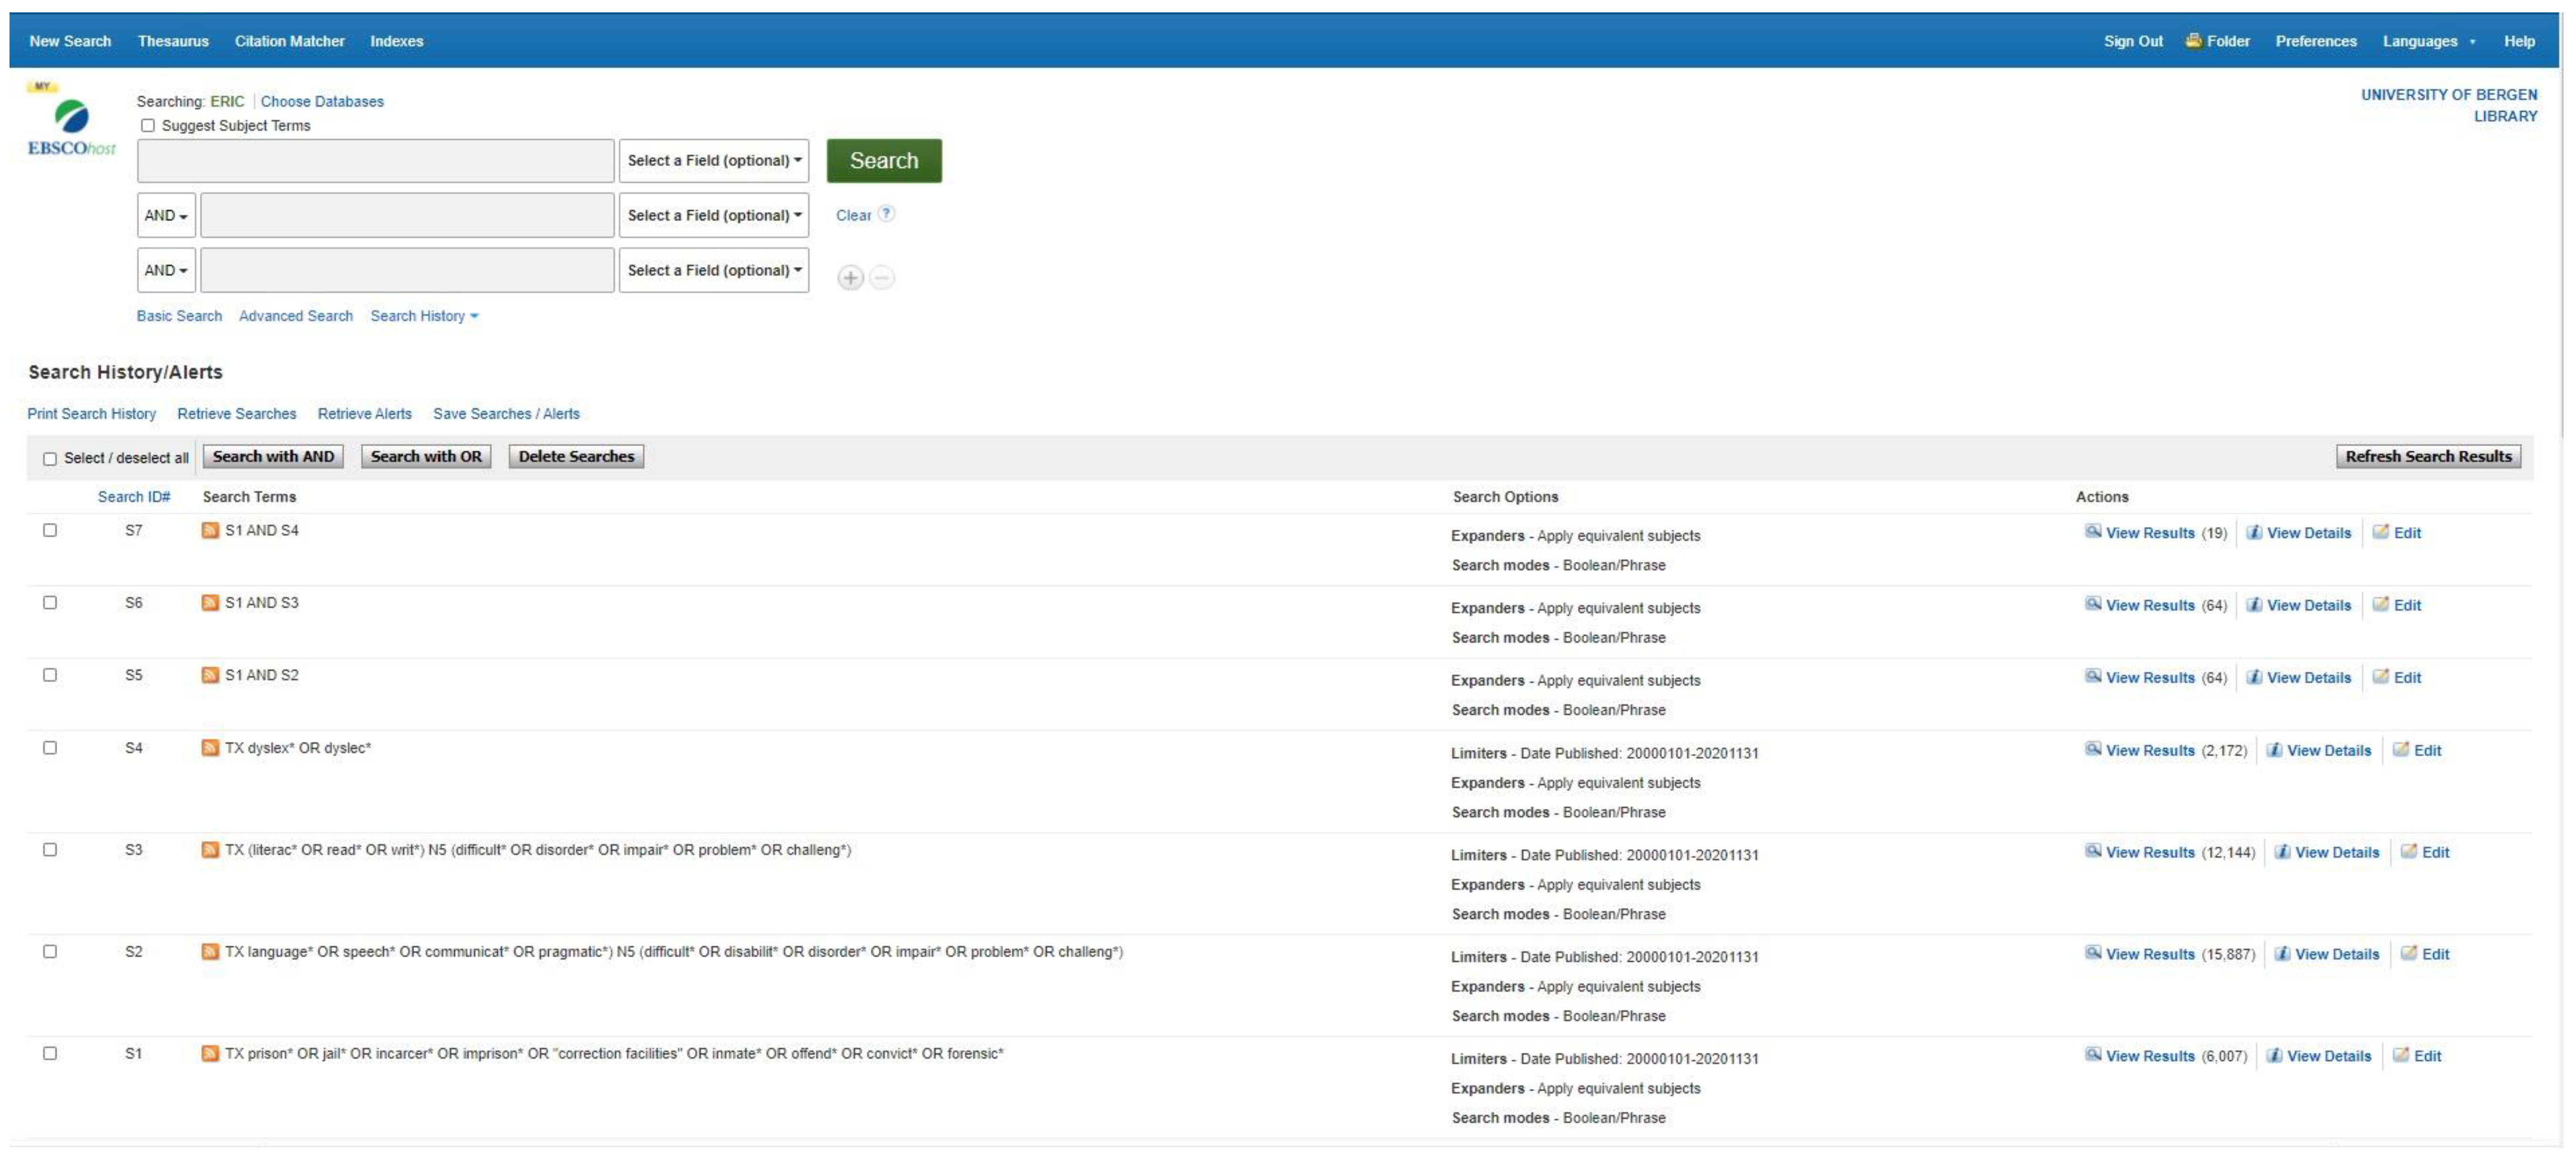Open Thesaurus from the top menu
2576x1161 pixels.
tap(173, 41)
